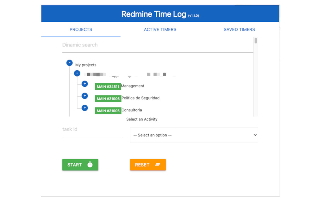Screen dimensions: 321x201
Task: Expand the Consultoria project subtree
Action: (x=85, y=108)
